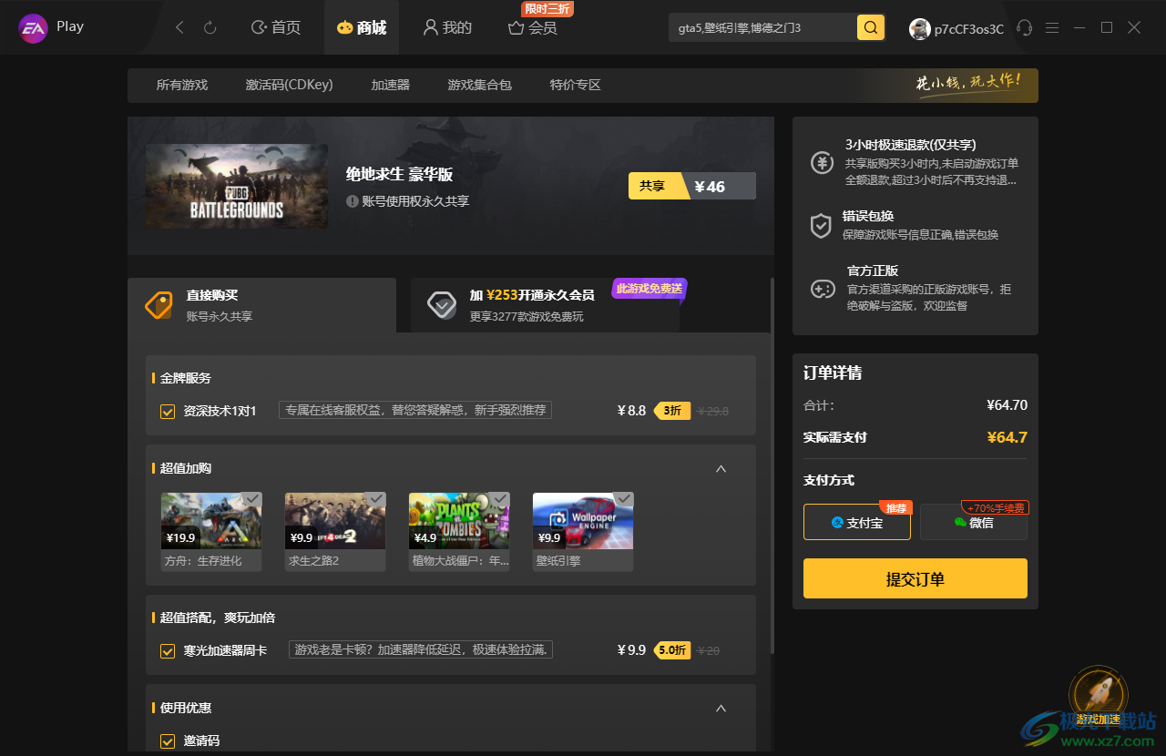Click the 提交订单 button
1166x756 pixels.
(x=915, y=578)
